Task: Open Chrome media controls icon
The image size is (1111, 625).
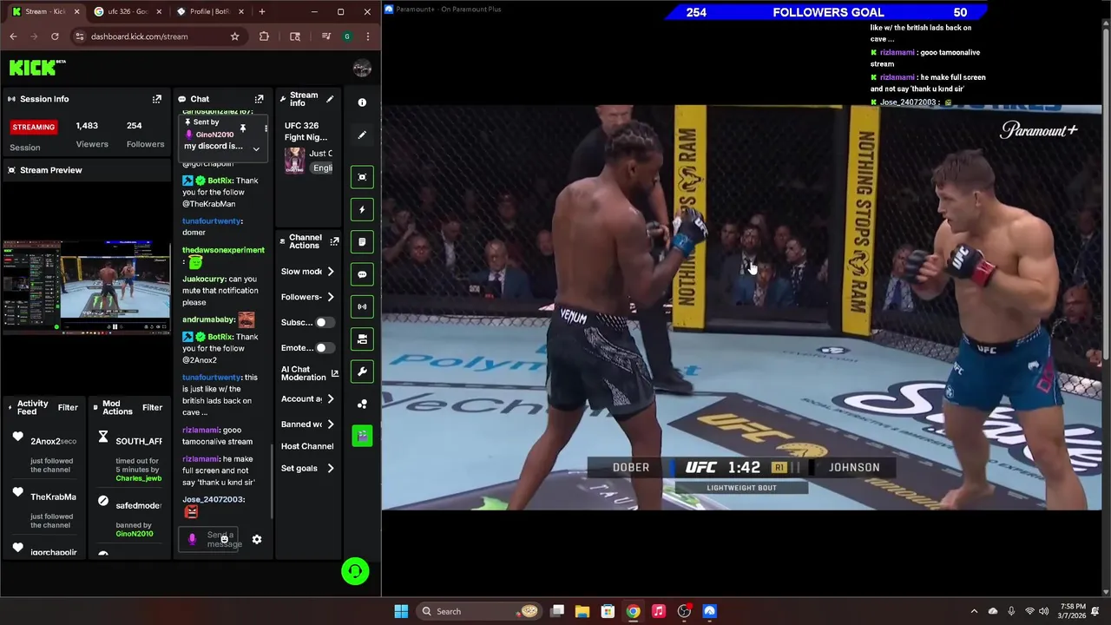Action: coord(325,36)
